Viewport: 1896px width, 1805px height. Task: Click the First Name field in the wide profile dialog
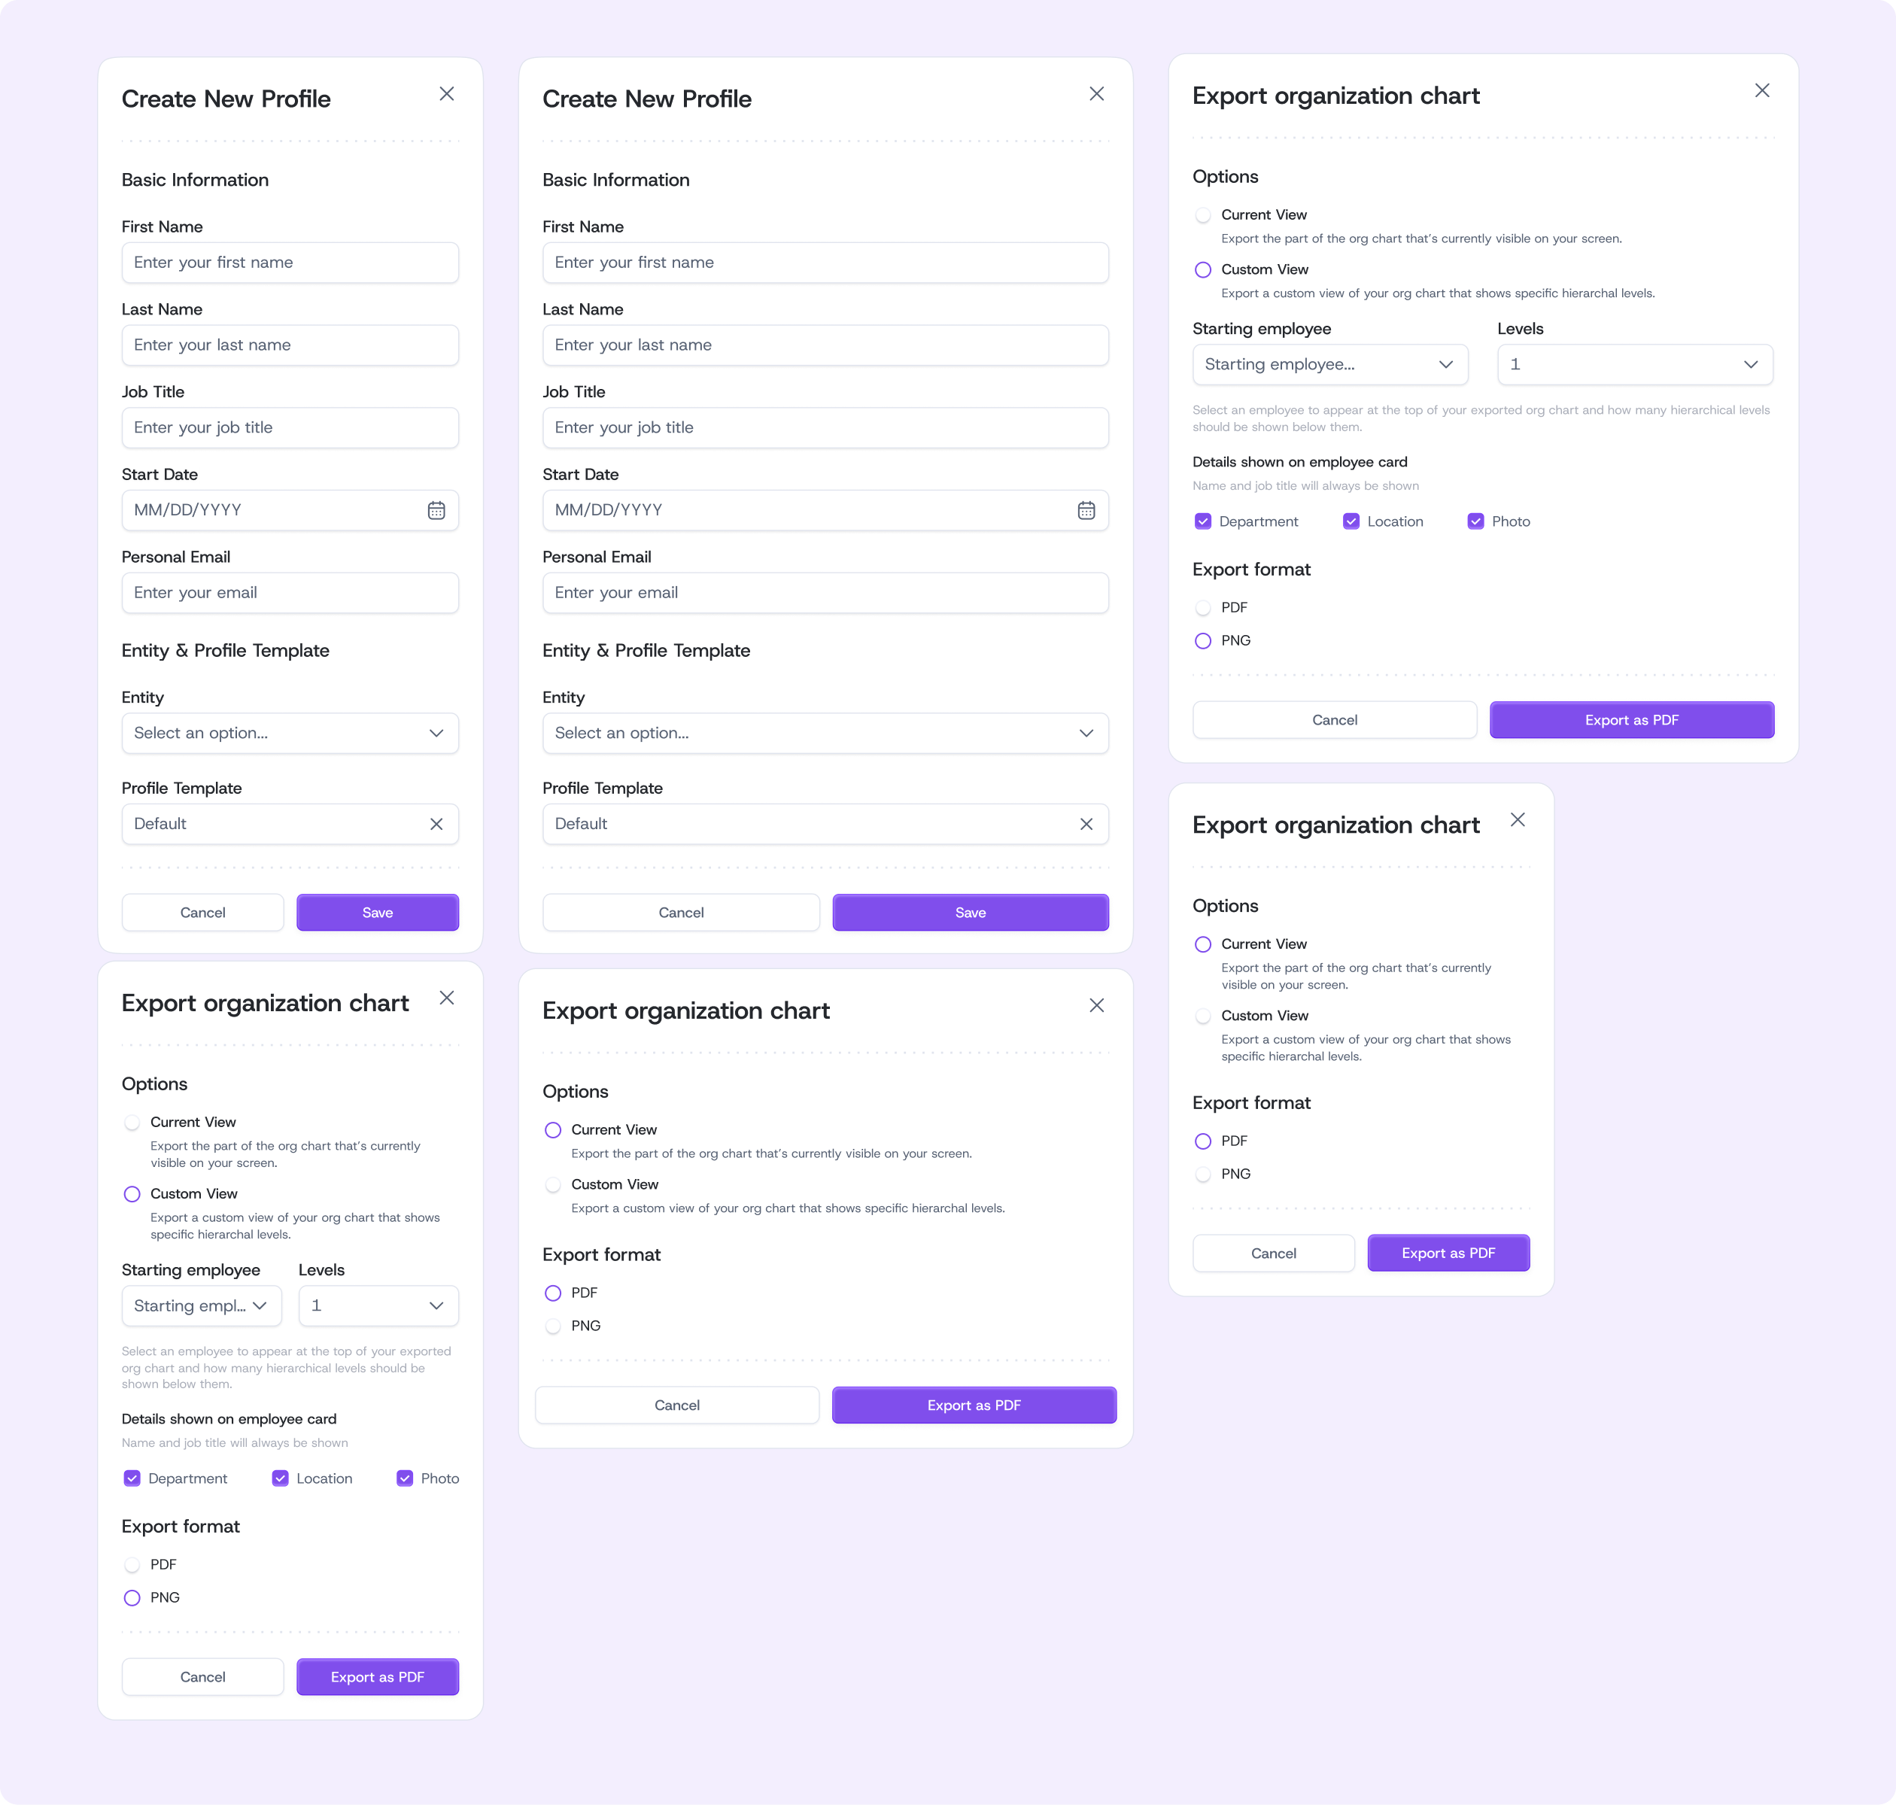[x=825, y=263]
